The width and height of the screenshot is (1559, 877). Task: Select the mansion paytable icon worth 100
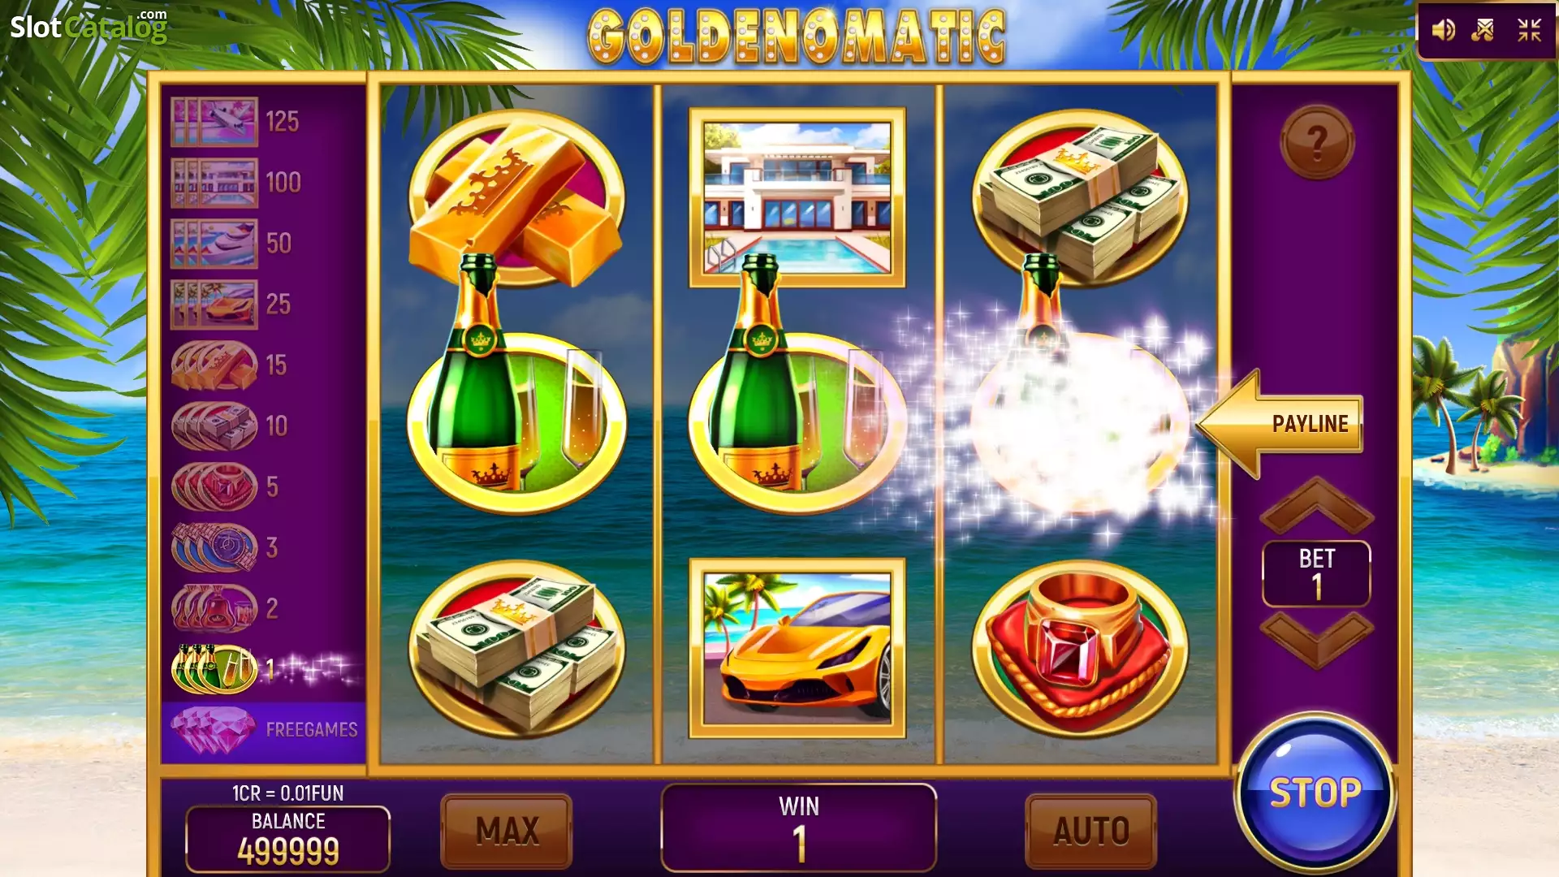click(214, 183)
